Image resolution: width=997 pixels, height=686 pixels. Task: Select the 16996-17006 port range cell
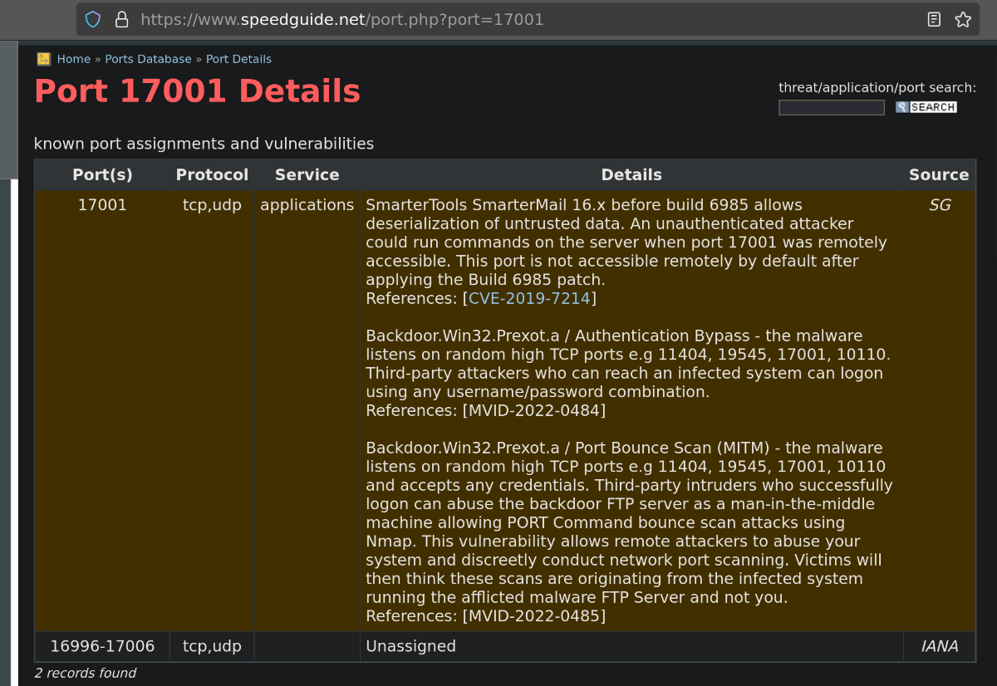(x=102, y=646)
